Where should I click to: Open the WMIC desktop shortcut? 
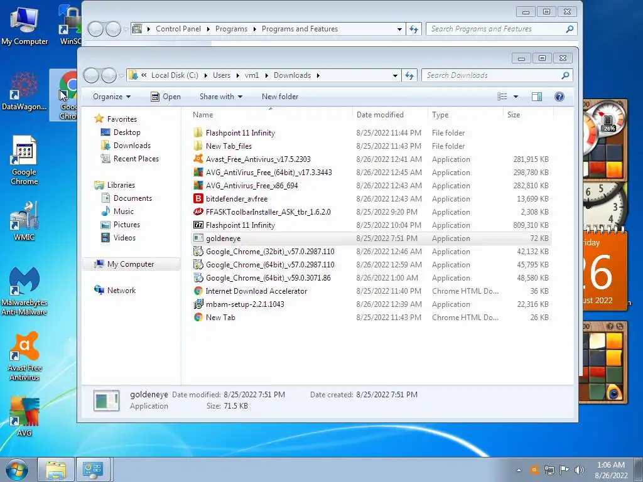(x=24, y=222)
